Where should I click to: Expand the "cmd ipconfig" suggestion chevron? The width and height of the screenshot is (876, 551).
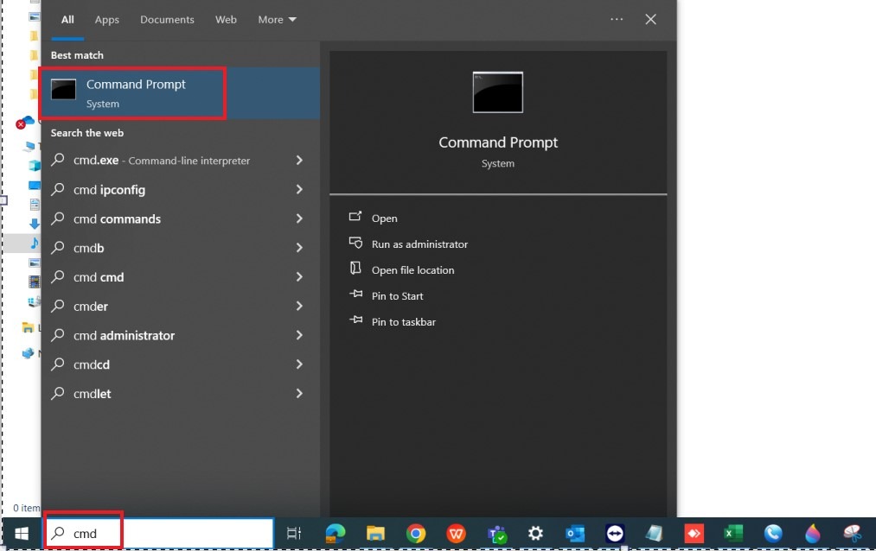click(299, 190)
